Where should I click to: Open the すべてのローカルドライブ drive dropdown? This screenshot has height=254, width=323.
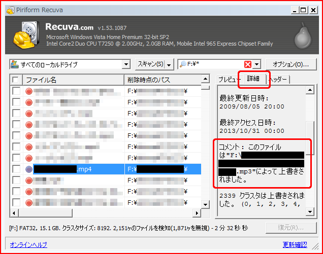coord(126,64)
